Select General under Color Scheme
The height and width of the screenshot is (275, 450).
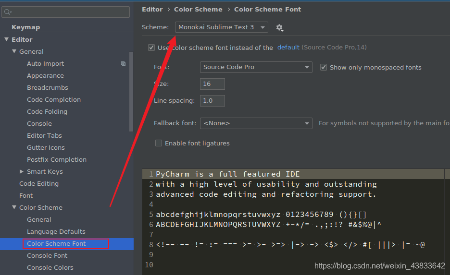[39, 220]
